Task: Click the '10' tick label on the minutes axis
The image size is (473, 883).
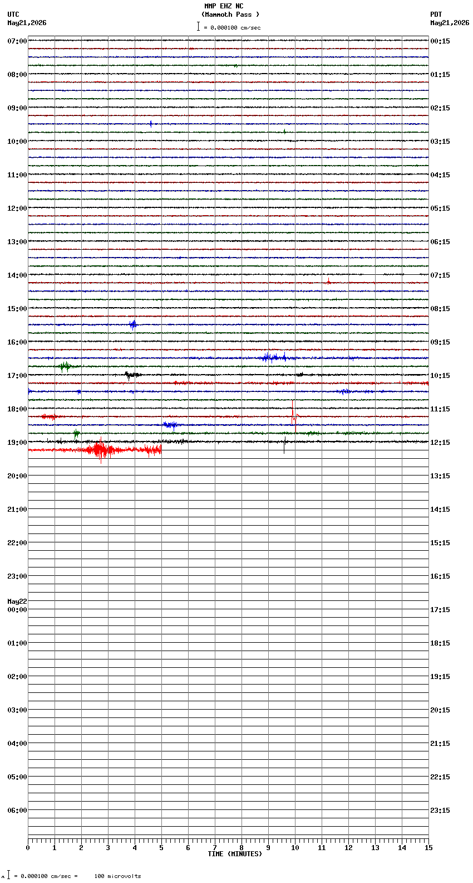Action: [x=295, y=848]
